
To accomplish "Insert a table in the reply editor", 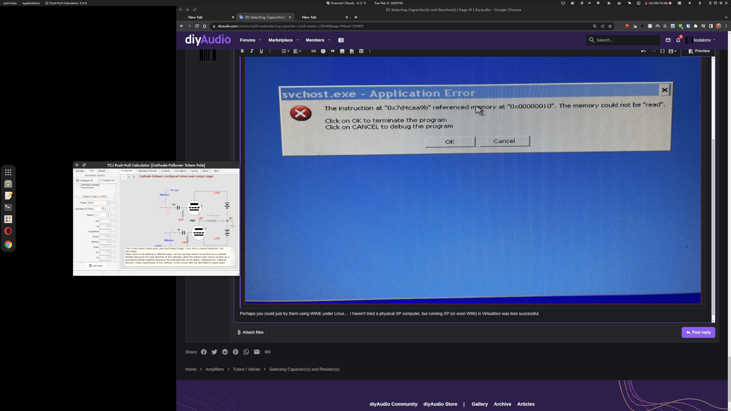I will (x=361, y=51).
